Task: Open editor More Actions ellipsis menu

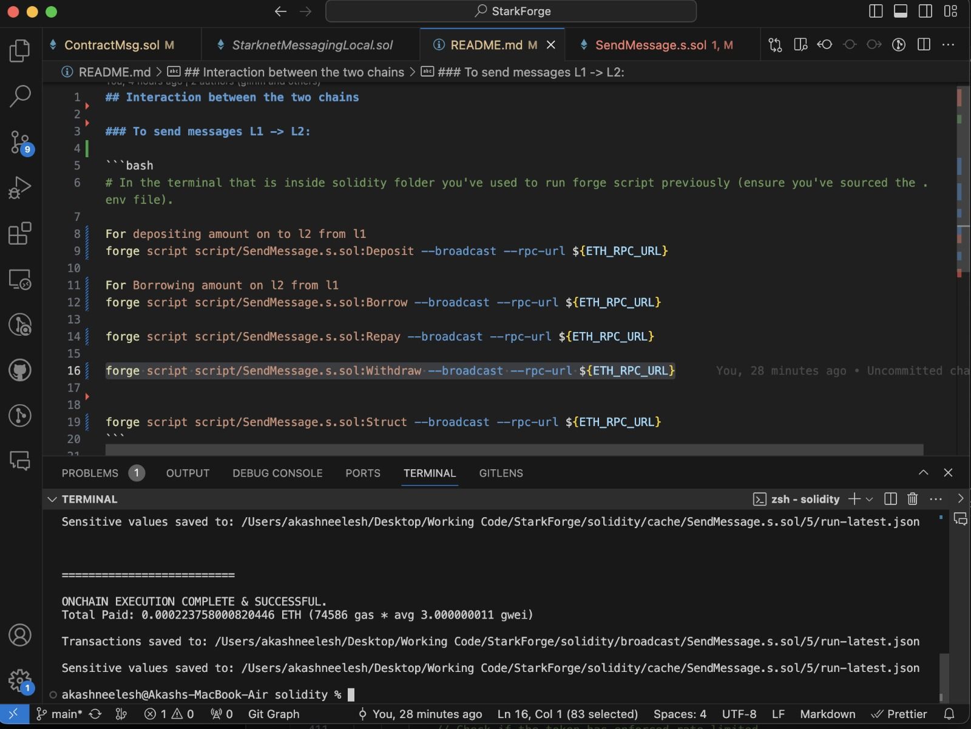Action: tap(948, 44)
